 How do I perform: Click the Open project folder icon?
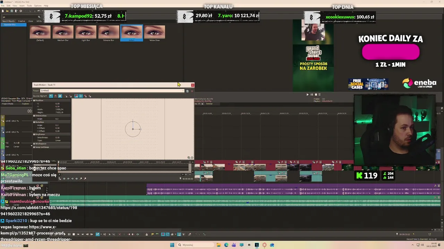coord(7,11)
